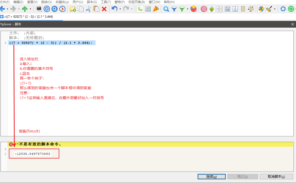This screenshot has width=296, height=183.
Task: Open the undo history dropdown arrow
Action: pyautogui.click(x=120, y=9)
